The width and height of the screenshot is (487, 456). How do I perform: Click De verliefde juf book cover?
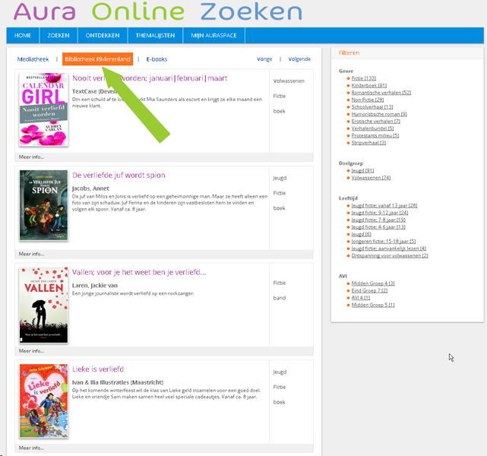coord(43,205)
